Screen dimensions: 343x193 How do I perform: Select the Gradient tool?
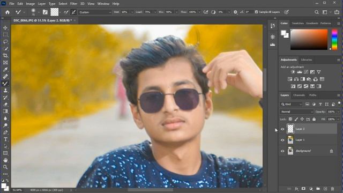click(5, 112)
